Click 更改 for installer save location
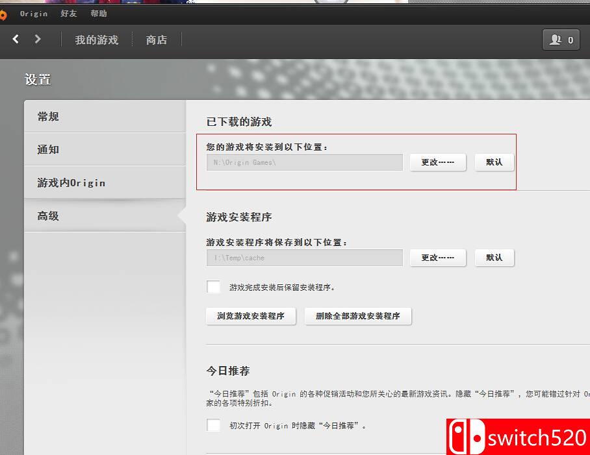The width and height of the screenshot is (590, 455). tap(437, 258)
